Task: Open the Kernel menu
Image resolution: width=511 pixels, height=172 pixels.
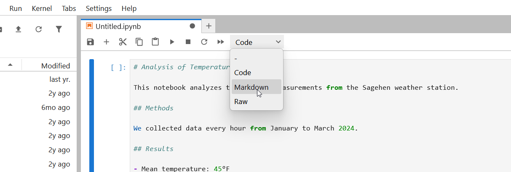Action: coord(42,8)
